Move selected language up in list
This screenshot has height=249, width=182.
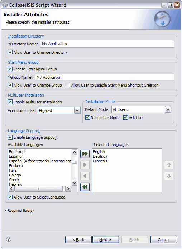(x=169, y=165)
